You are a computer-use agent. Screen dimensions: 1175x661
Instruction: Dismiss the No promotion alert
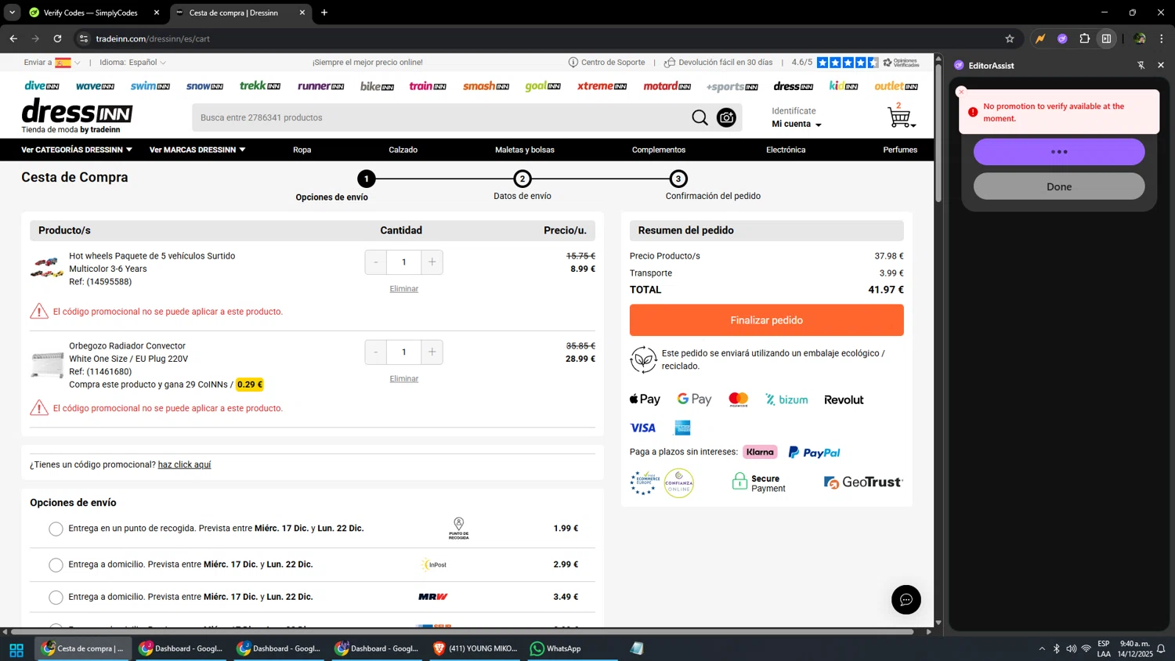[x=962, y=92]
